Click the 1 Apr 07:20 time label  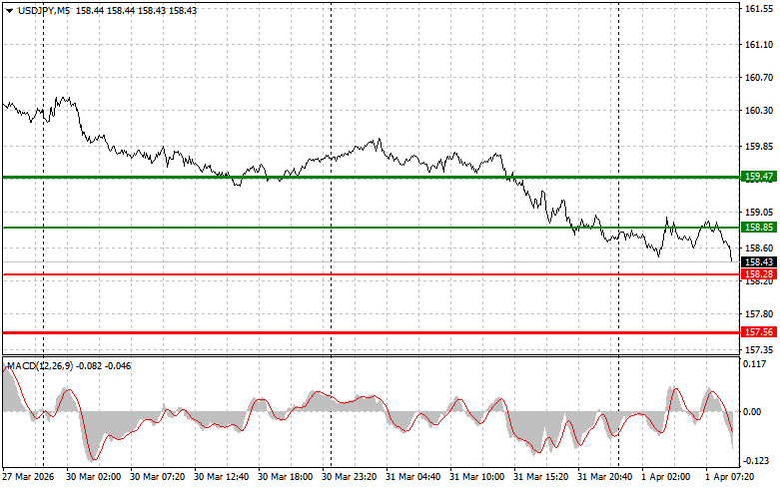[732, 478]
